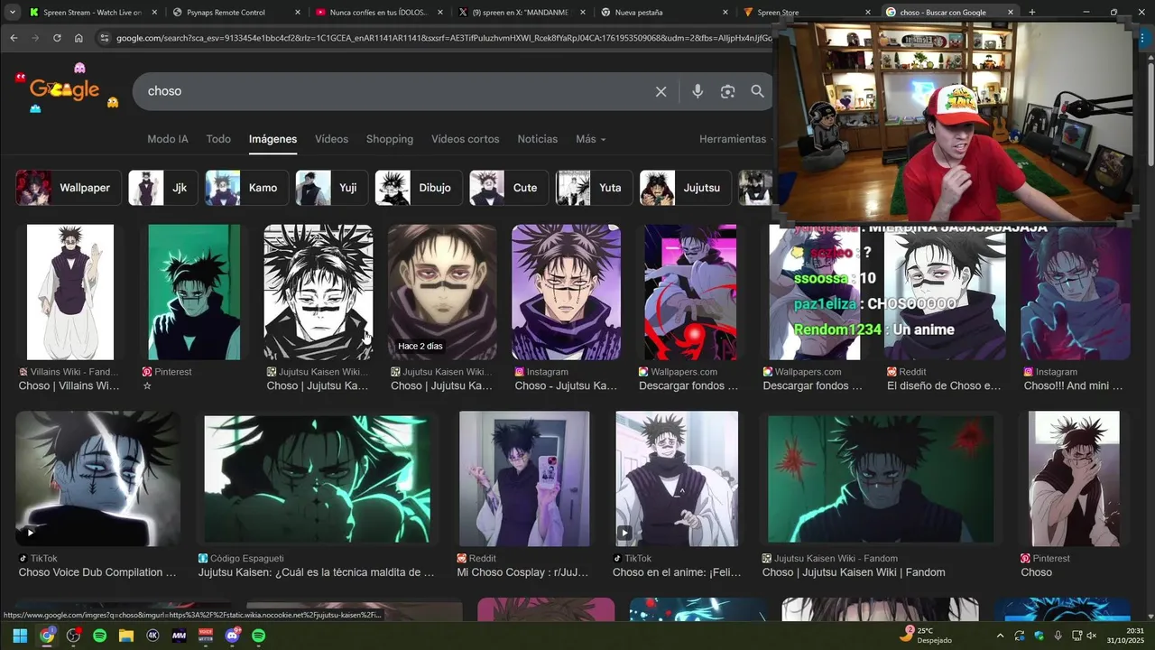This screenshot has height=650, width=1155.
Task: Switch to the Spreen Stream tab
Action: click(92, 13)
